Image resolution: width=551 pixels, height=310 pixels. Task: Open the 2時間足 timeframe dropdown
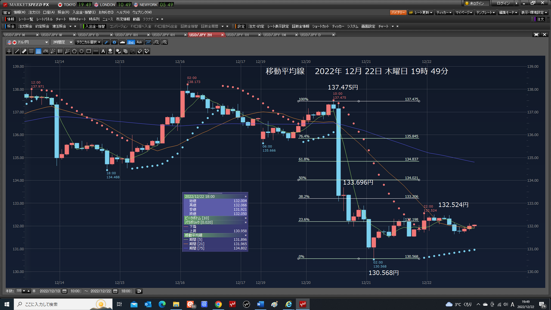62,42
